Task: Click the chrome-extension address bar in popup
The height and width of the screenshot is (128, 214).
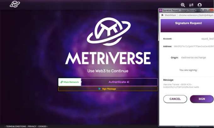Action: click(x=196, y=15)
